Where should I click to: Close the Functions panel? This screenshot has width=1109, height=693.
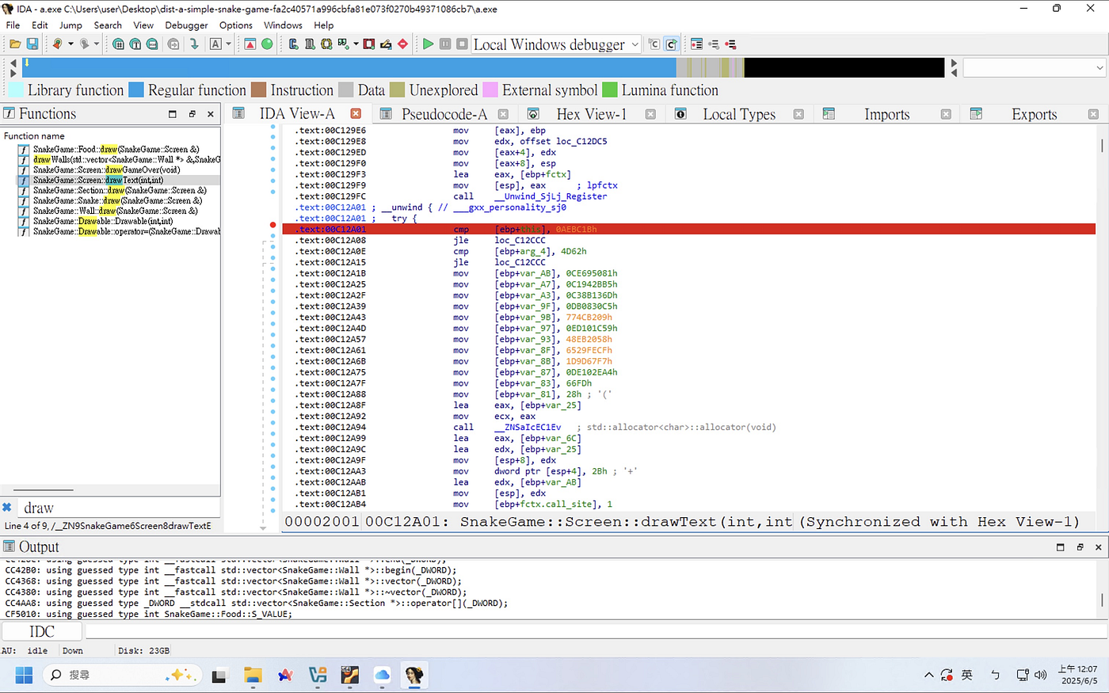210,114
